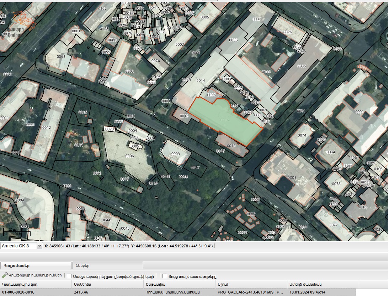Toggle the Ցույց տալ փաստաթղթերը checkbox
Viewport: 389px width, 296px height.
(x=165, y=276)
